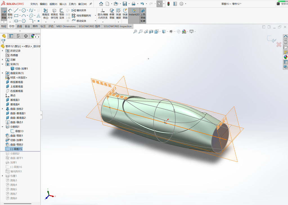Switch to the 曲面 tab
Viewport: 288px width, 205px height.
click(20, 26)
